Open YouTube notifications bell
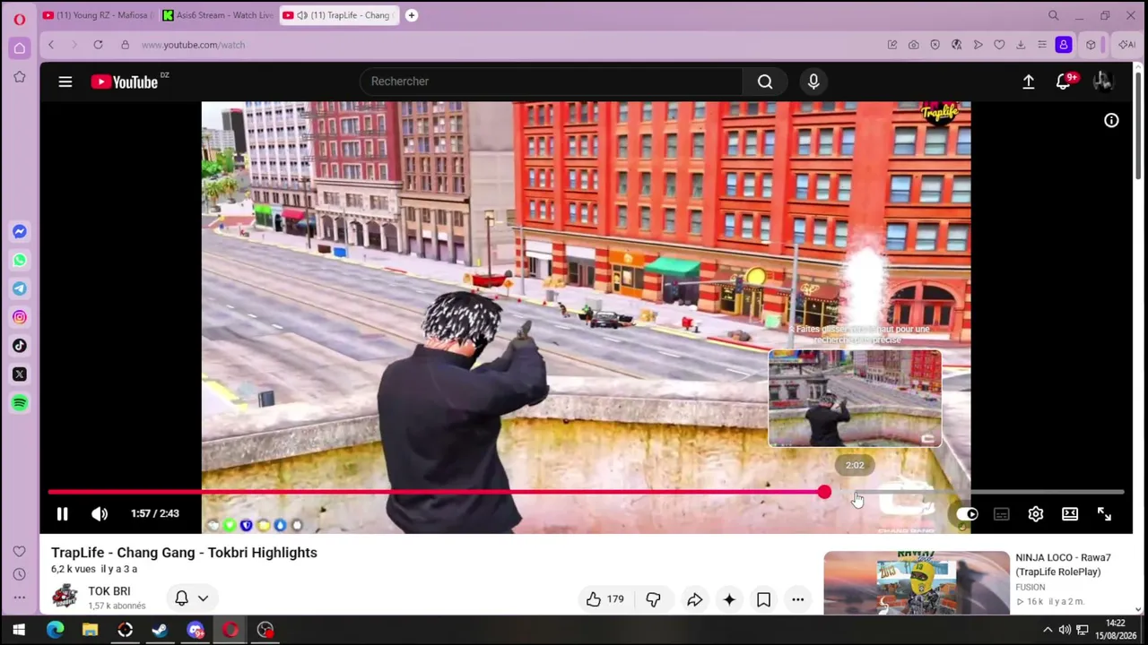 (x=1064, y=82)
